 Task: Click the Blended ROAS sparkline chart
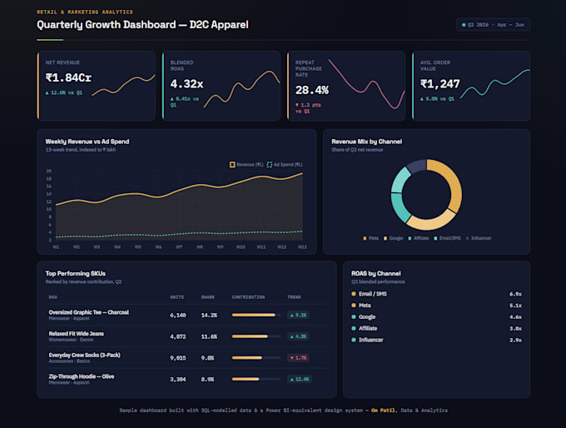point(241,89)
